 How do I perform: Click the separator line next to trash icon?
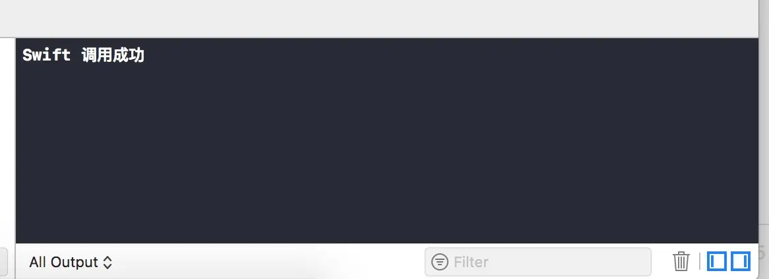point(699,261)
